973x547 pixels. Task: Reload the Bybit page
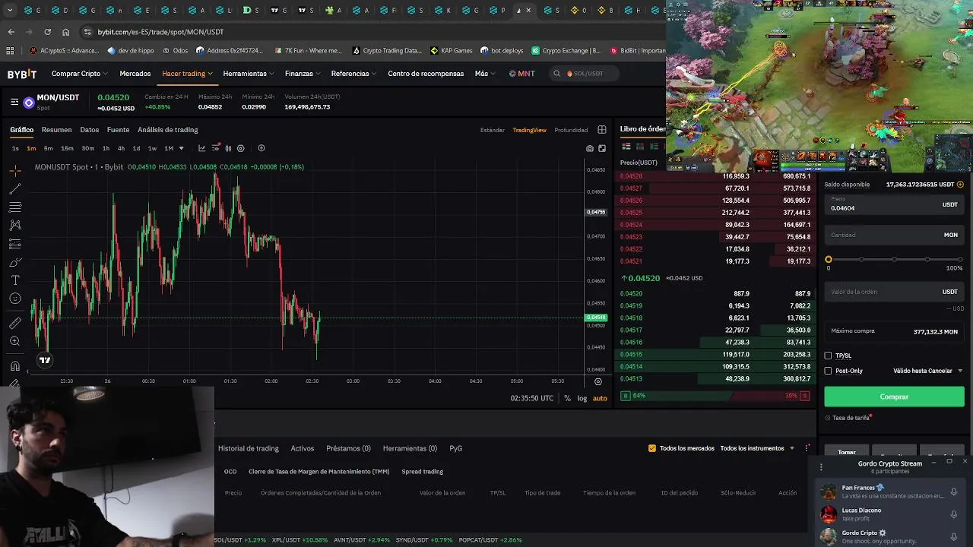47,32
